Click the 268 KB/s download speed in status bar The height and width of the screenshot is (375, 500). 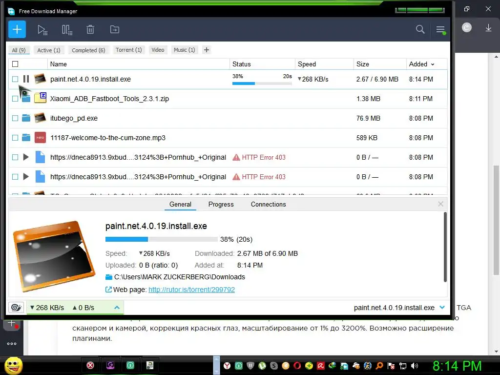(x=47, y=308)
